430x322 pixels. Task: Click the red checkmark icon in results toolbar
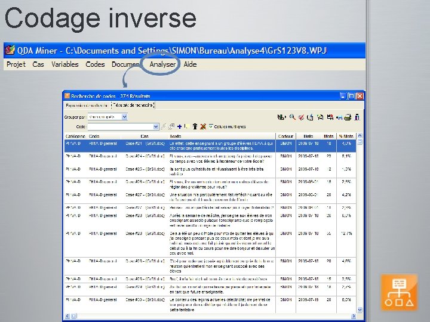pyautogui.click(x=301, y=117)
